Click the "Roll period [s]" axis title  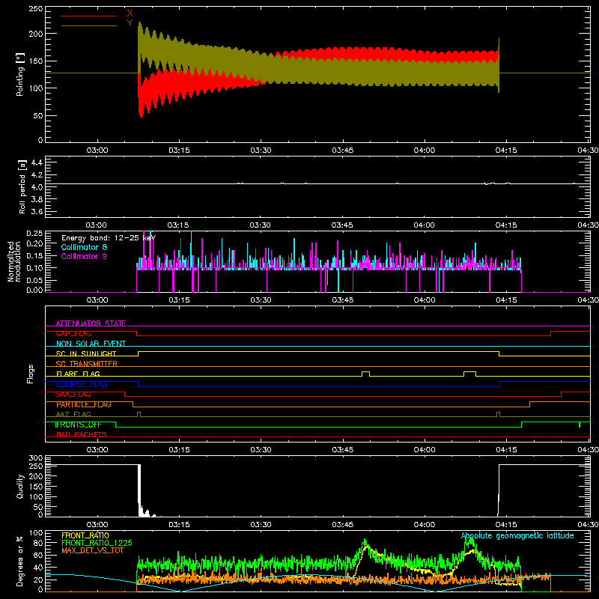coord(22,186)
